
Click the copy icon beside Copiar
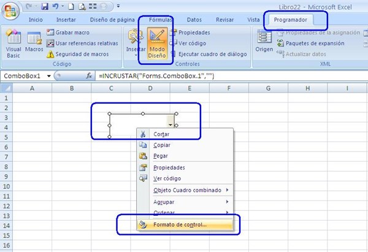click(143, 145)
